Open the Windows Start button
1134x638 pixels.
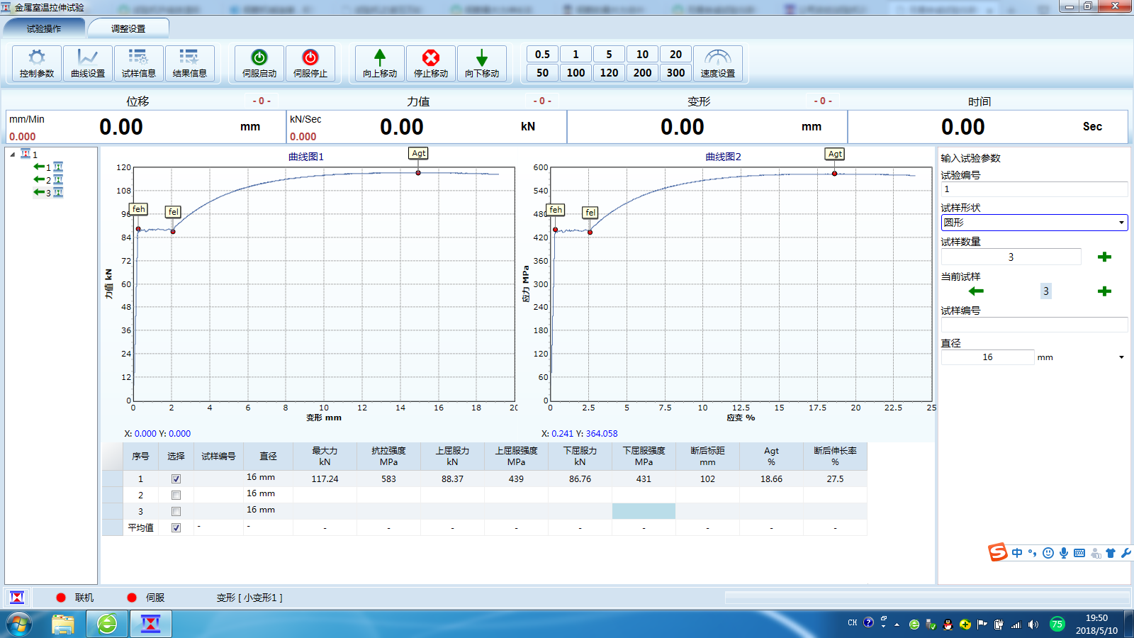point(19,625)
